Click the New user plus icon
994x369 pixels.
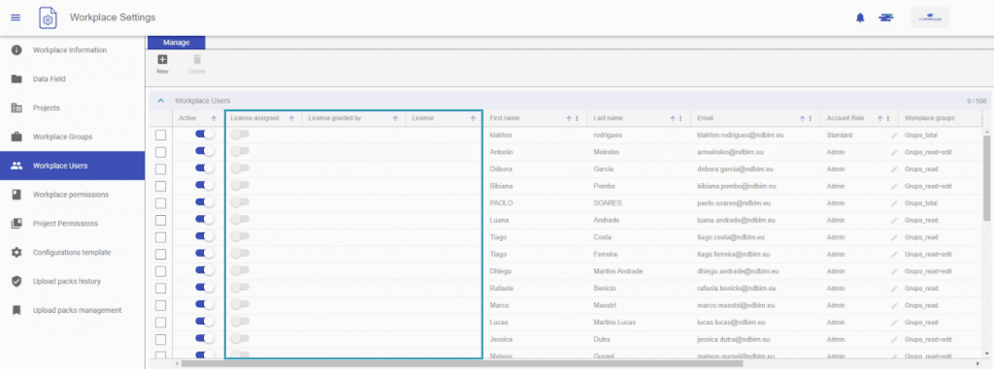[162, 59]
